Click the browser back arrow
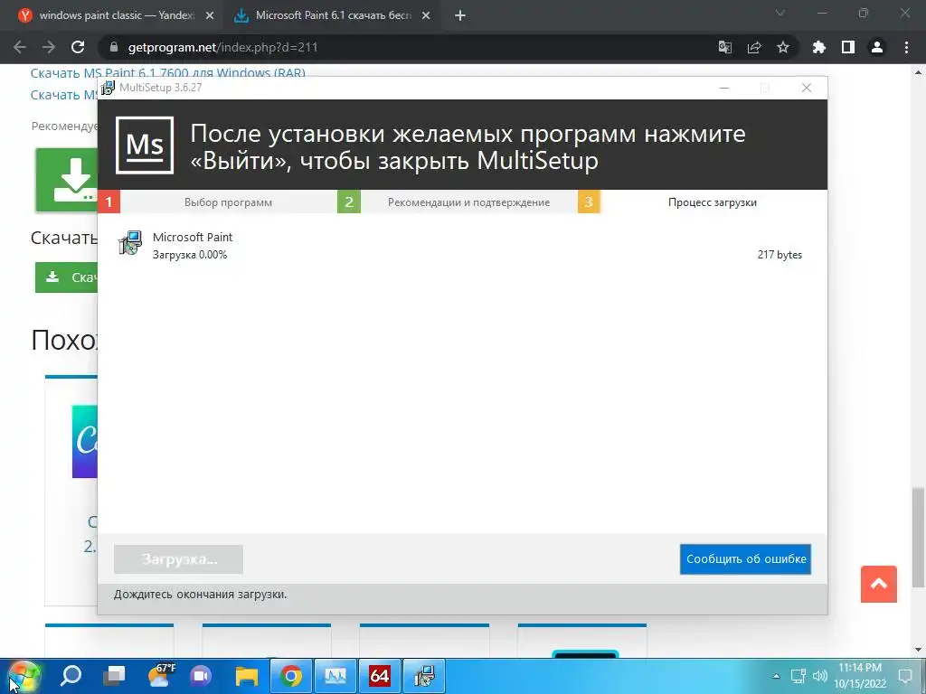This screenshot has width=926, height=694. (x=20, y=47)
